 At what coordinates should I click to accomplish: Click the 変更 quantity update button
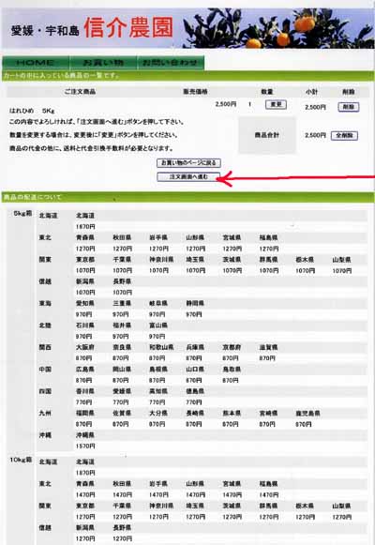pos(276,105)
